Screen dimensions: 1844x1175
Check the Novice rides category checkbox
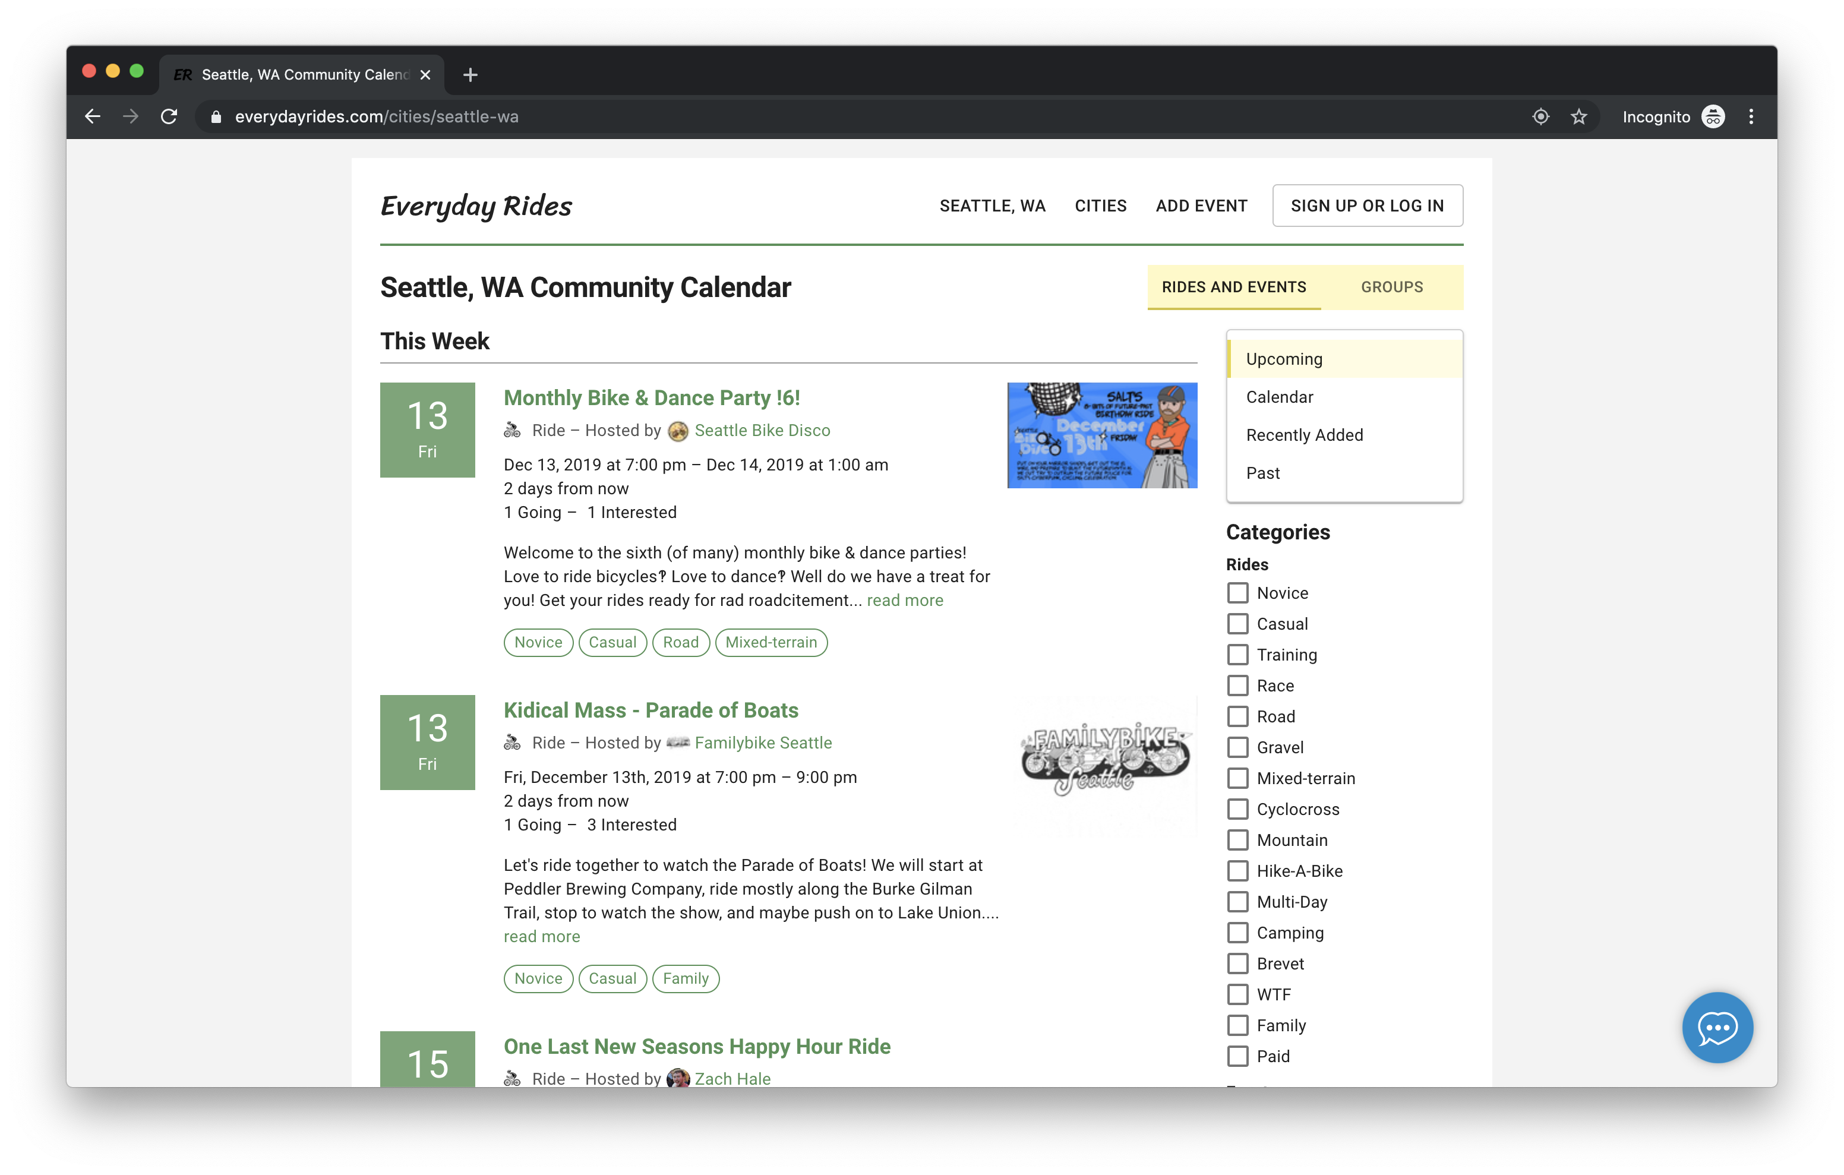[1237, 592]
